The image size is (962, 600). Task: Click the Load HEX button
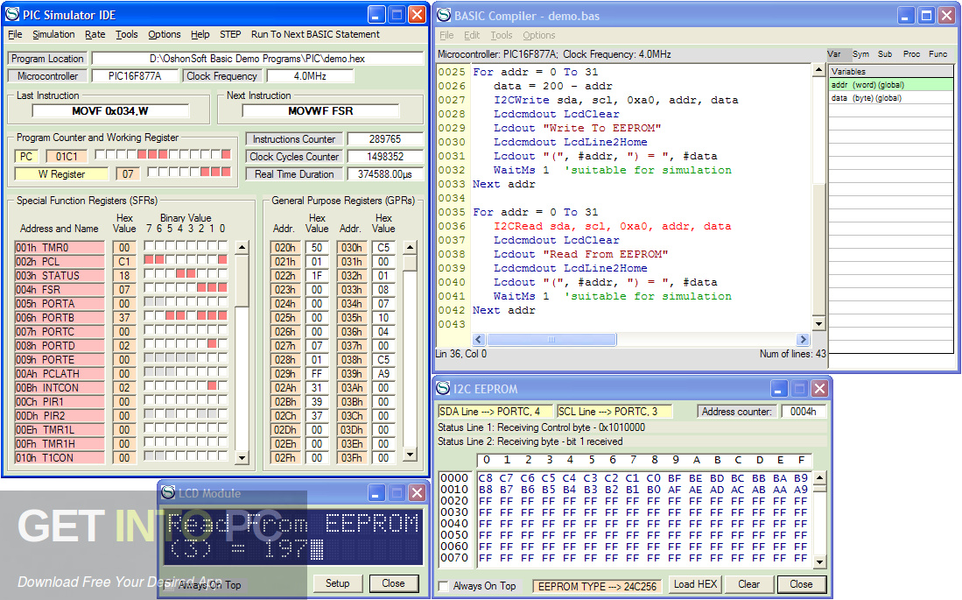(x=695, y=584)
